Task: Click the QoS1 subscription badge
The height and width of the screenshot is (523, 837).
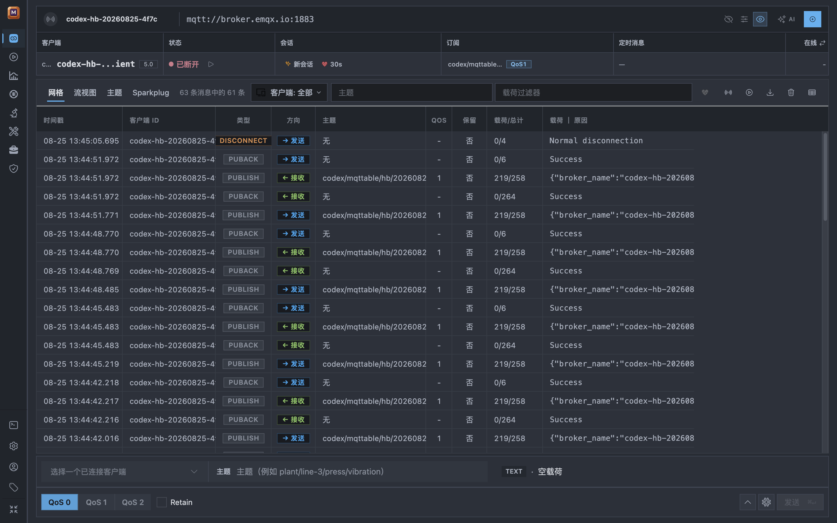Action: [x=518, y=64]
